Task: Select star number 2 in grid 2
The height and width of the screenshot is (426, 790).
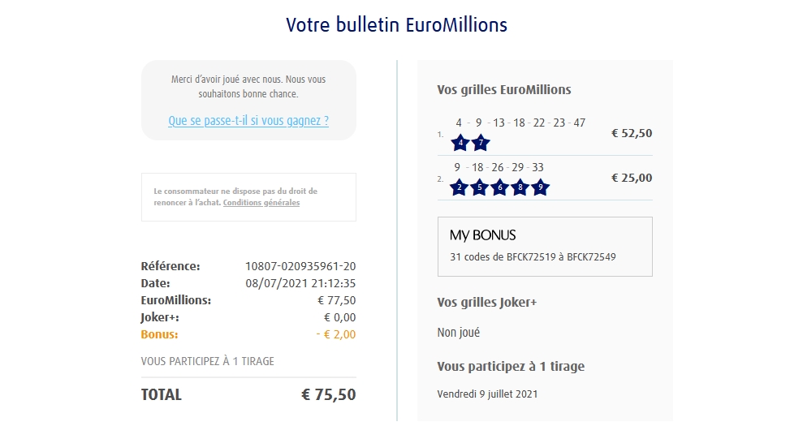Action: tap(460, 187)
